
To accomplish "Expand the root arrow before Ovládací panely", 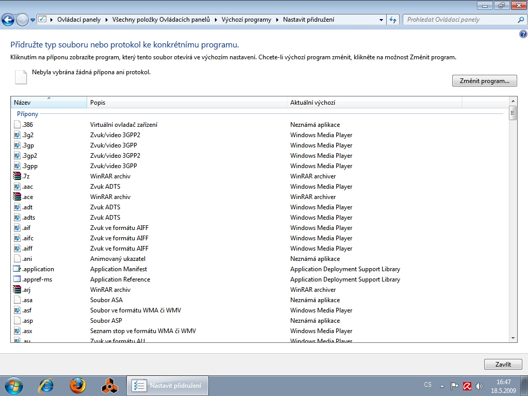I will (x=52, y=20).
